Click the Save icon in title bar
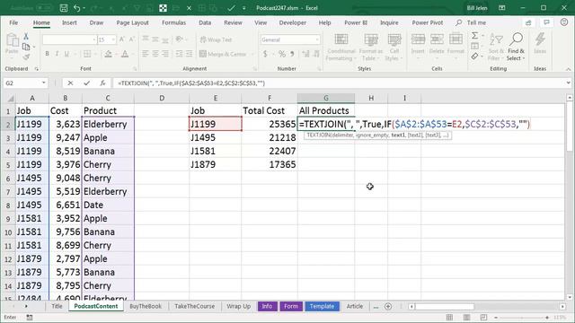 coord(64,8)
